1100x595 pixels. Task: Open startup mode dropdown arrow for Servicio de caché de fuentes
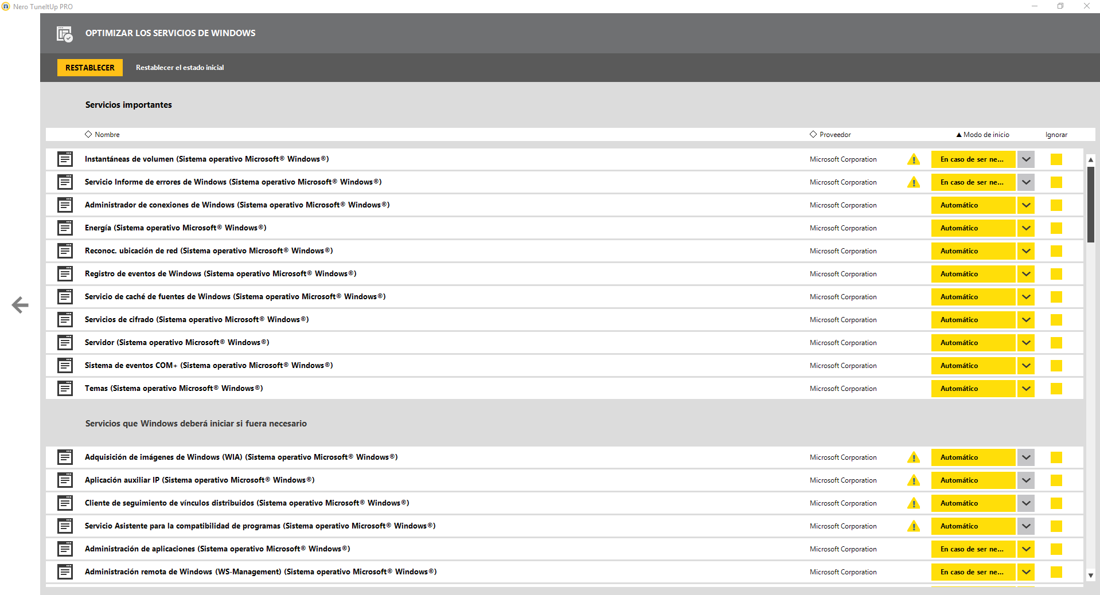[1026, 297]
